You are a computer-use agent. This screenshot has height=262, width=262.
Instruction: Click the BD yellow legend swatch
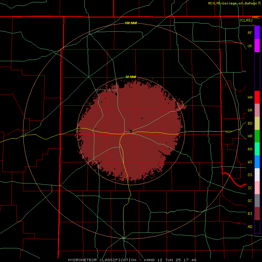coord(257,123)
